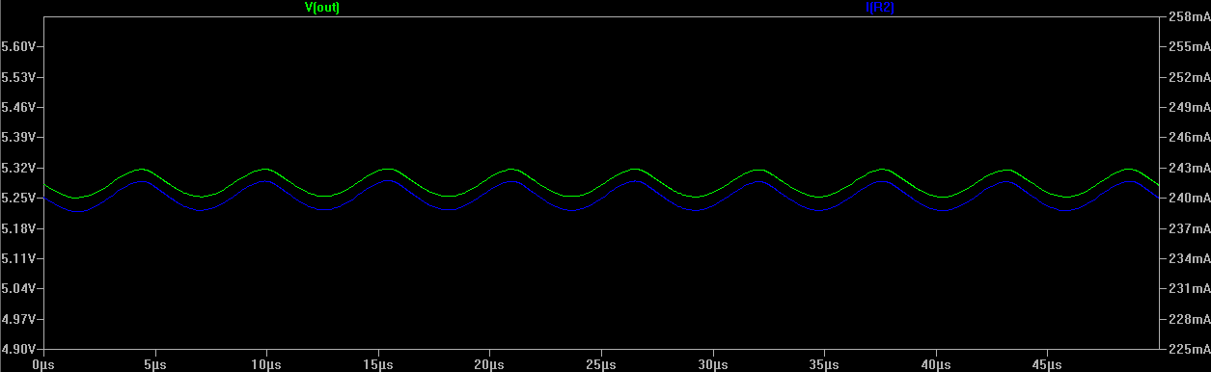Click the 237mA right axis tick label
Screen dimensions: 1211x372
coord(1189,228)
